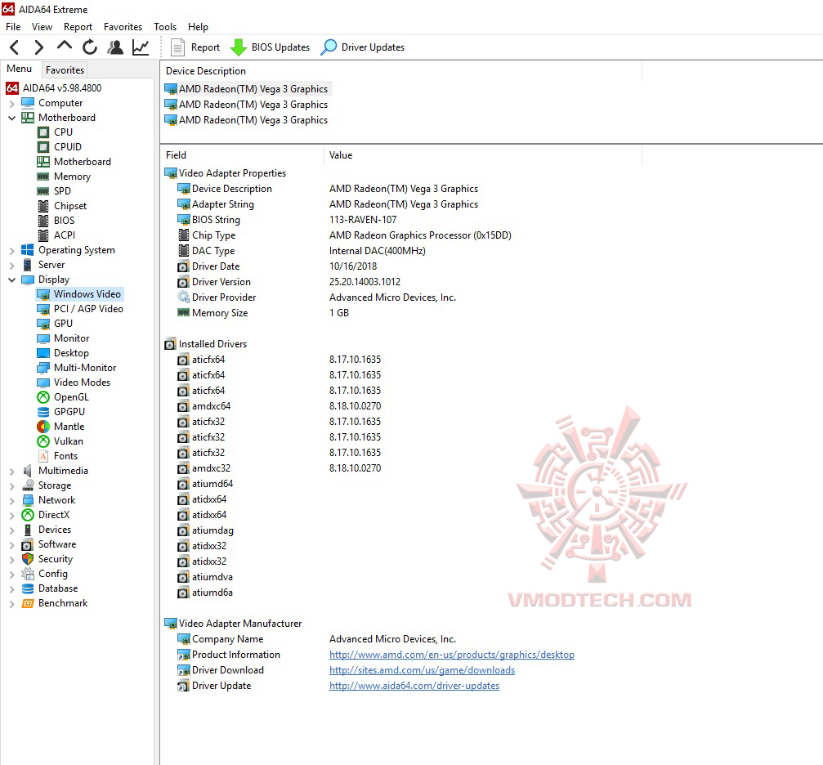Switch to the Menu tab

(20, 69)
